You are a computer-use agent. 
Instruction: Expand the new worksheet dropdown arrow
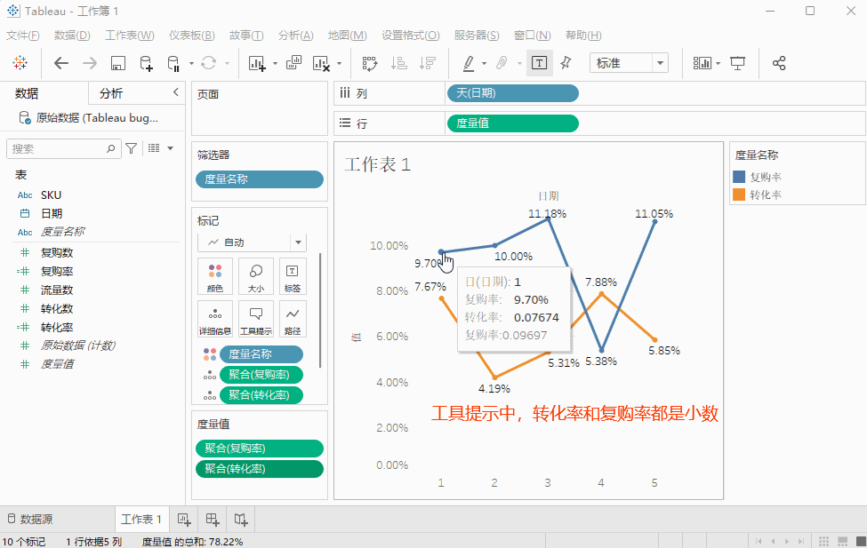click(x=275, y=64)
